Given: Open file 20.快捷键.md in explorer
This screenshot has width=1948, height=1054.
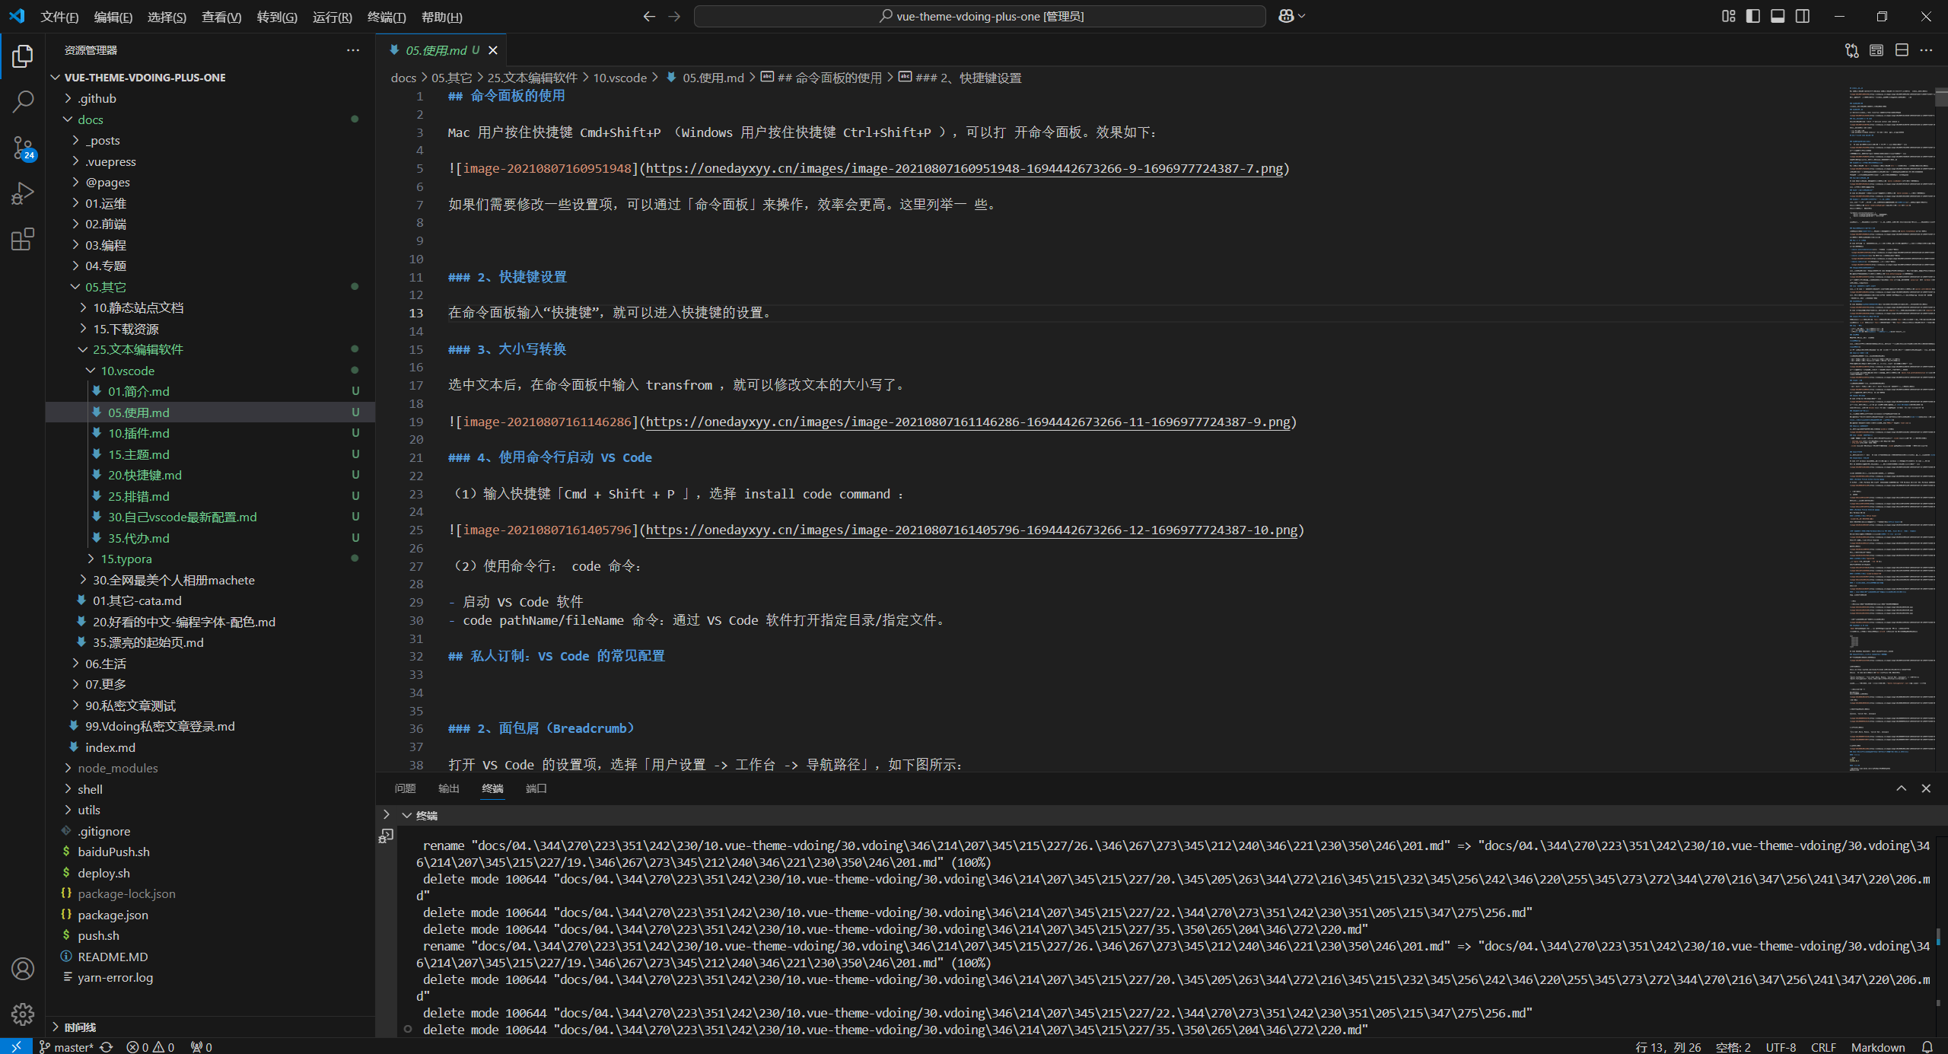Looking at the screenshot, I should click(210, 475).
